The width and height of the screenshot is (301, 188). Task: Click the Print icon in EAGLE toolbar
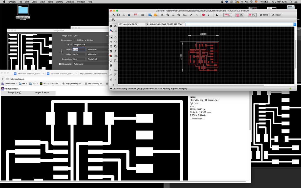coord(124,15)
